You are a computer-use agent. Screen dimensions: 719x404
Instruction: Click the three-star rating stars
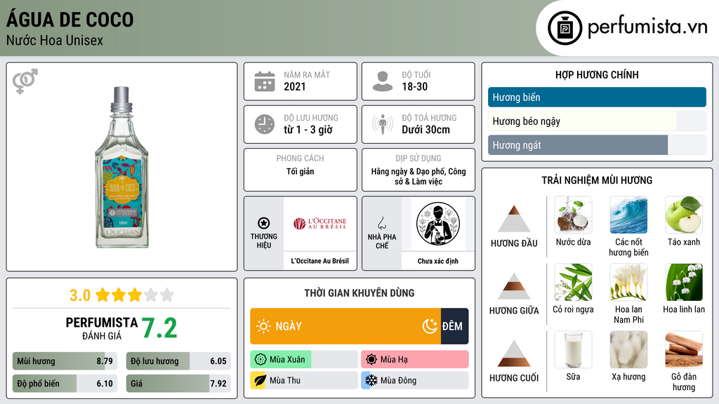(135, 295)
